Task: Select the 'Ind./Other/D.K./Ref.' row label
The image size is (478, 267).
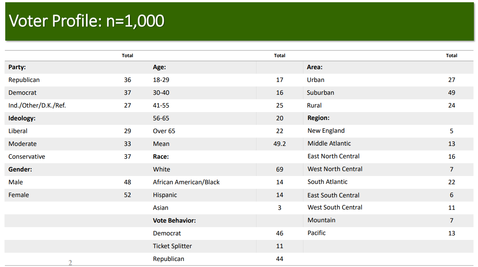Action: 37,106
